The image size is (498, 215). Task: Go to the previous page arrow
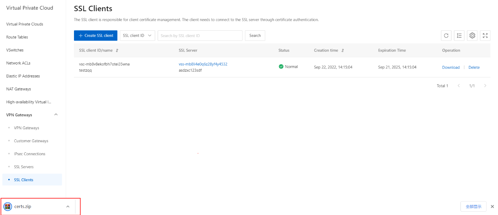tap(459, 86)
